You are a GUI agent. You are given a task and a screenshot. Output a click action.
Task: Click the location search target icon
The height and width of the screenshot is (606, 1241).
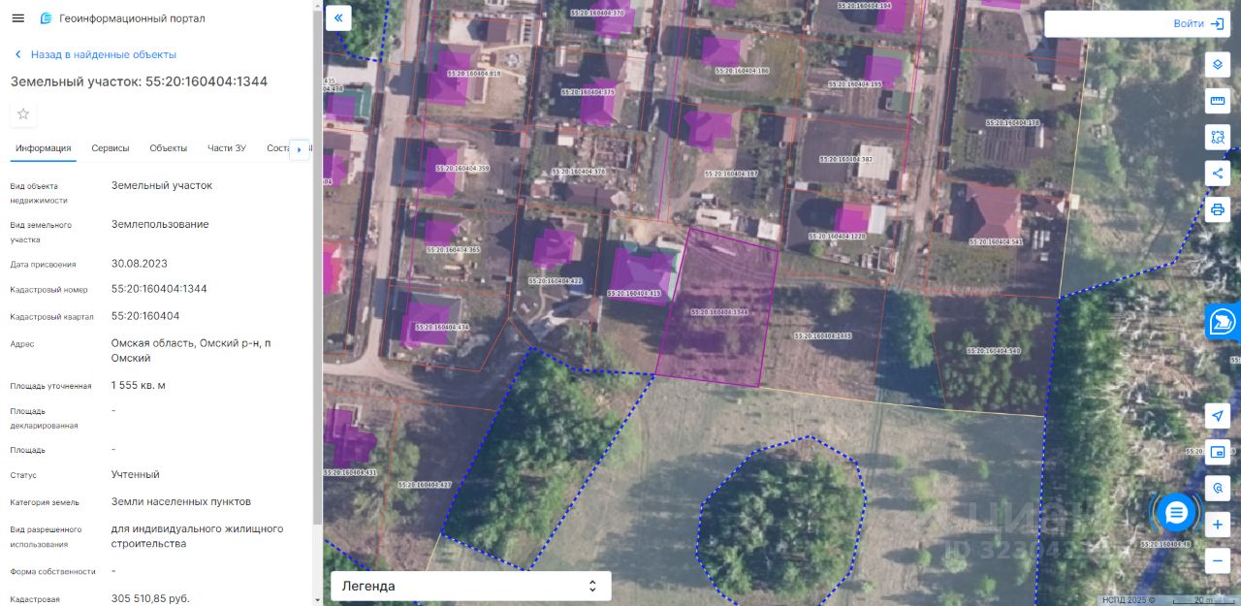(1218, 489)
